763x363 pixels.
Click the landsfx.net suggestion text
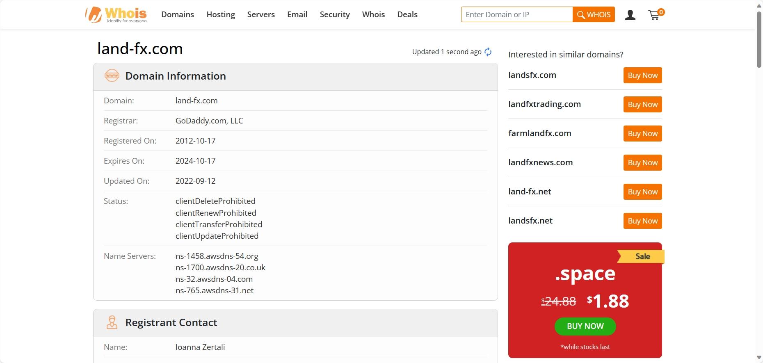(530, 221)
